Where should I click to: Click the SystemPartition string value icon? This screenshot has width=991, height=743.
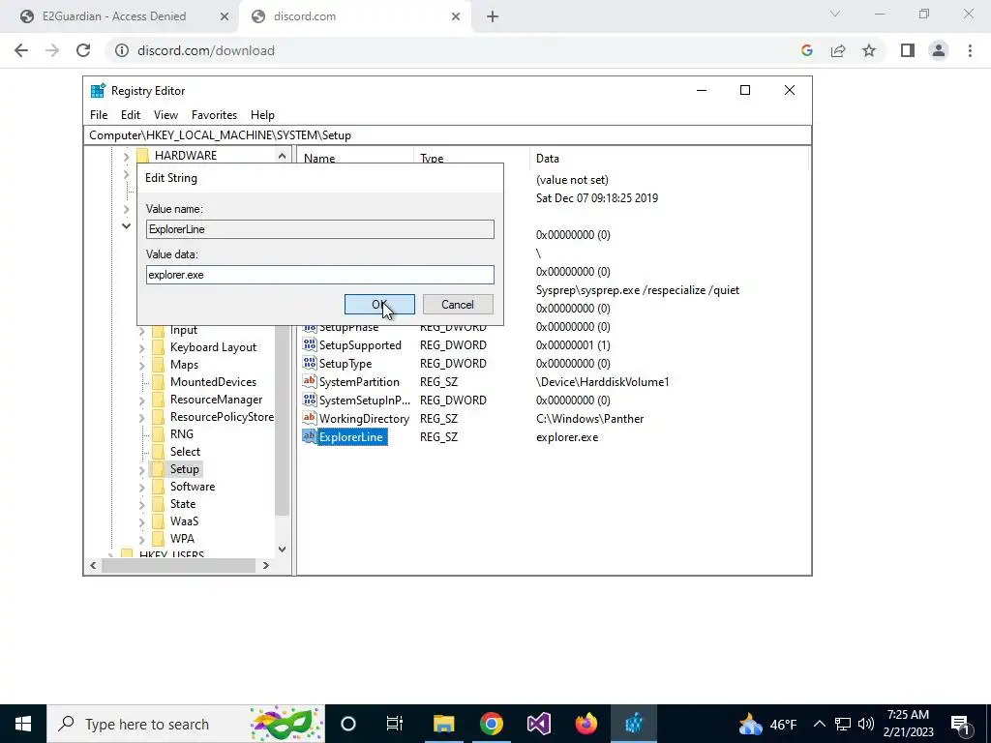click(309, 381)
